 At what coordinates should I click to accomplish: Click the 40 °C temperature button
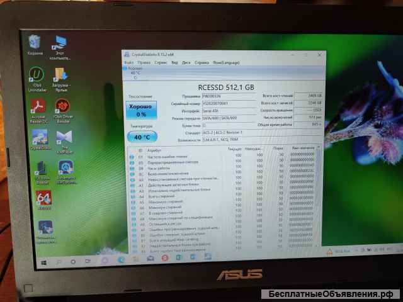point(142,137)
